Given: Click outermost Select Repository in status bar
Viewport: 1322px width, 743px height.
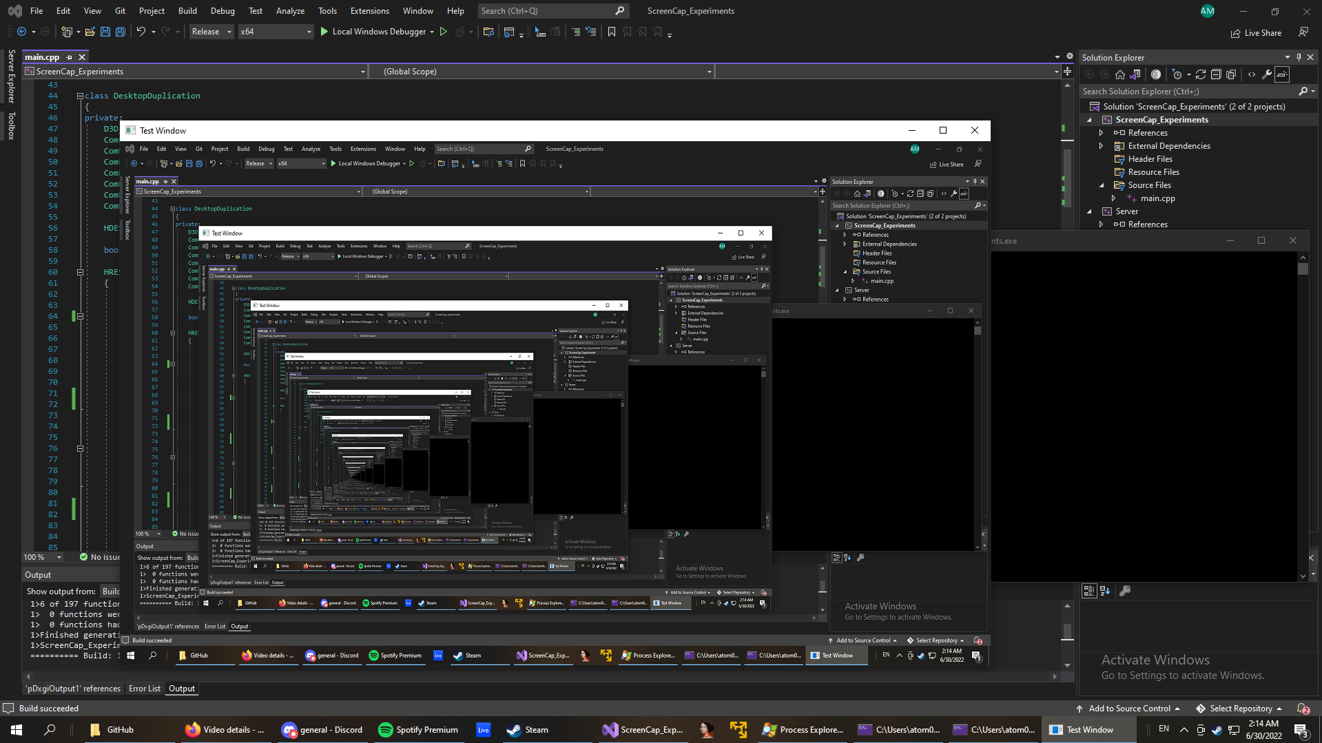Looking at the screenshot, I should [x=1239, y=708].
